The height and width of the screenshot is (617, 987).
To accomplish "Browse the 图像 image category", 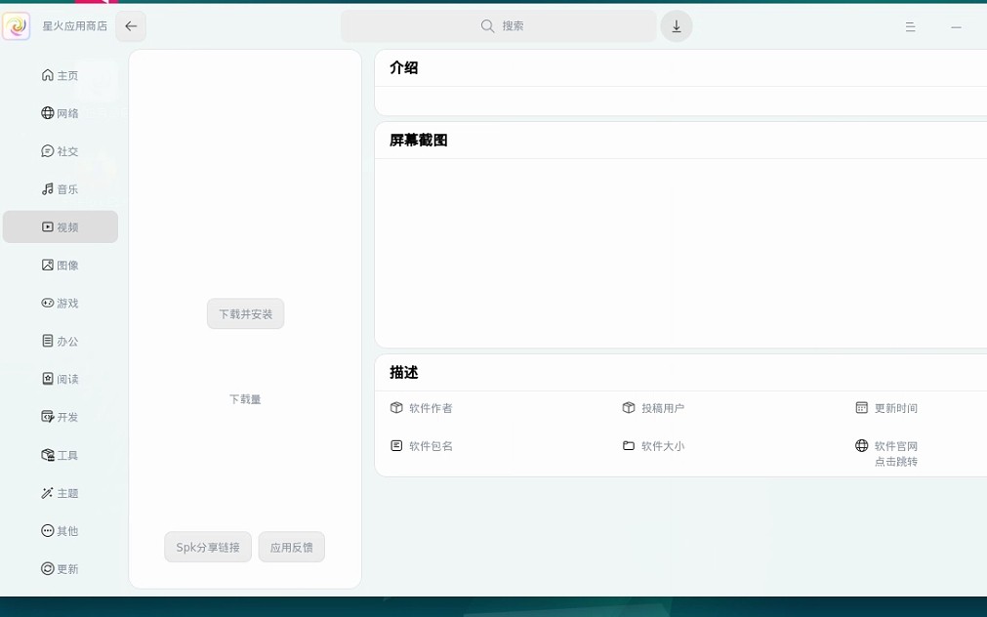I will (61, 266).
